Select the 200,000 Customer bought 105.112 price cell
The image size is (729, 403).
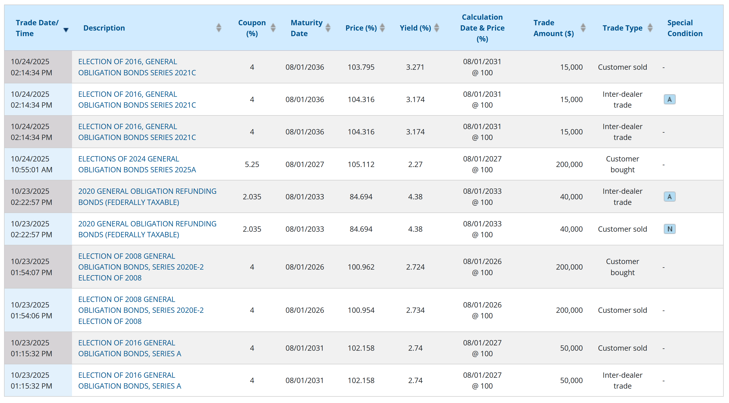coord(361,164)
